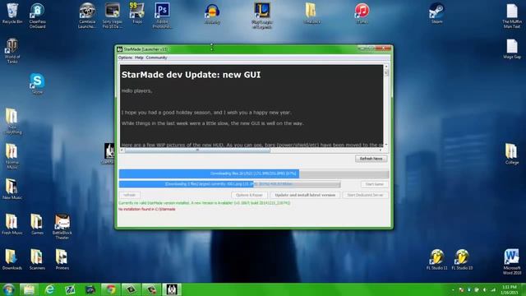
Task: Launch FL Studio 11 desktop shortcut
Action: coord(436,259)
